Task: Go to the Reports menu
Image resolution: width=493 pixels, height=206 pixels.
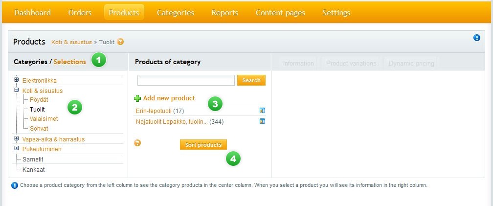Action: click(224, 13)
